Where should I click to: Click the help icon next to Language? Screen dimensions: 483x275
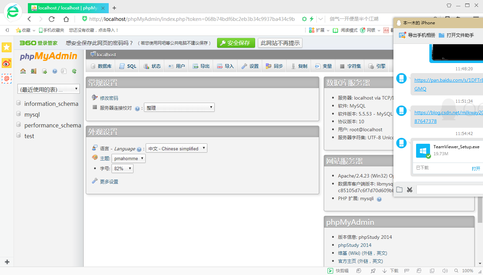[x=139, y=149]
